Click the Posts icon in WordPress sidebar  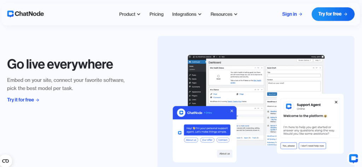(190, 75)
